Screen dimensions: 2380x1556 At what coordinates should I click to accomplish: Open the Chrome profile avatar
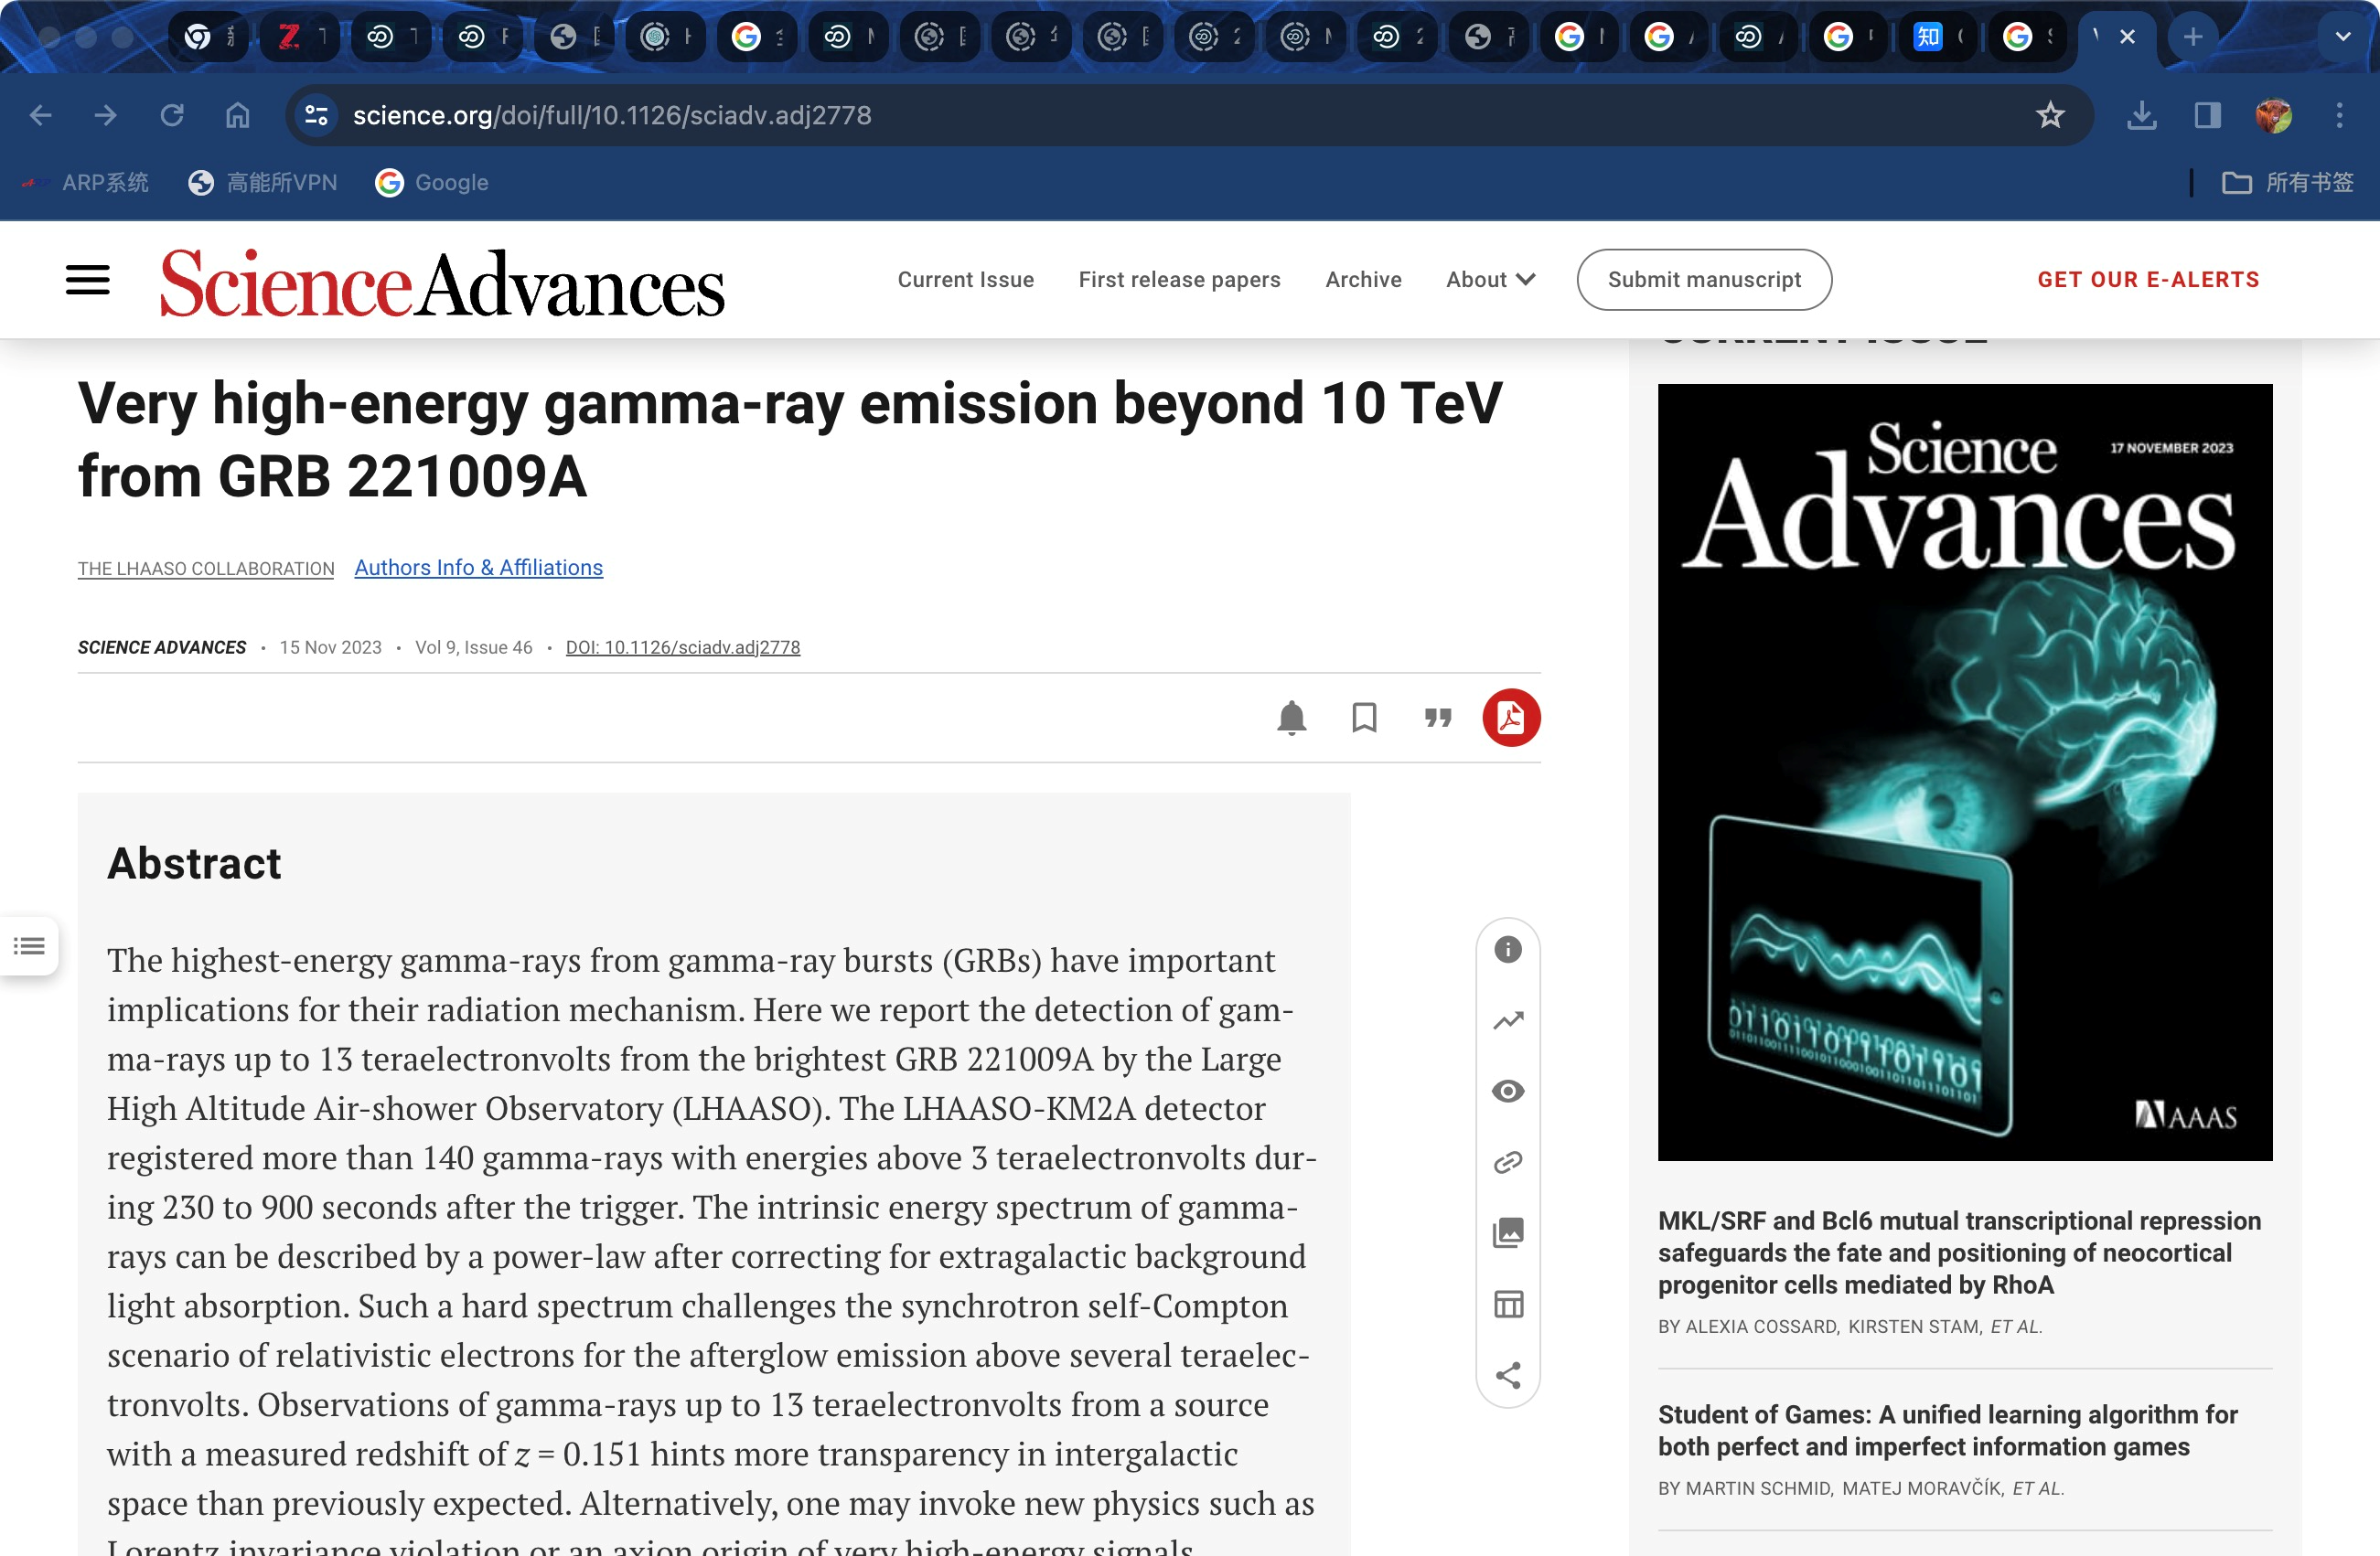(x=2273, y=116)
